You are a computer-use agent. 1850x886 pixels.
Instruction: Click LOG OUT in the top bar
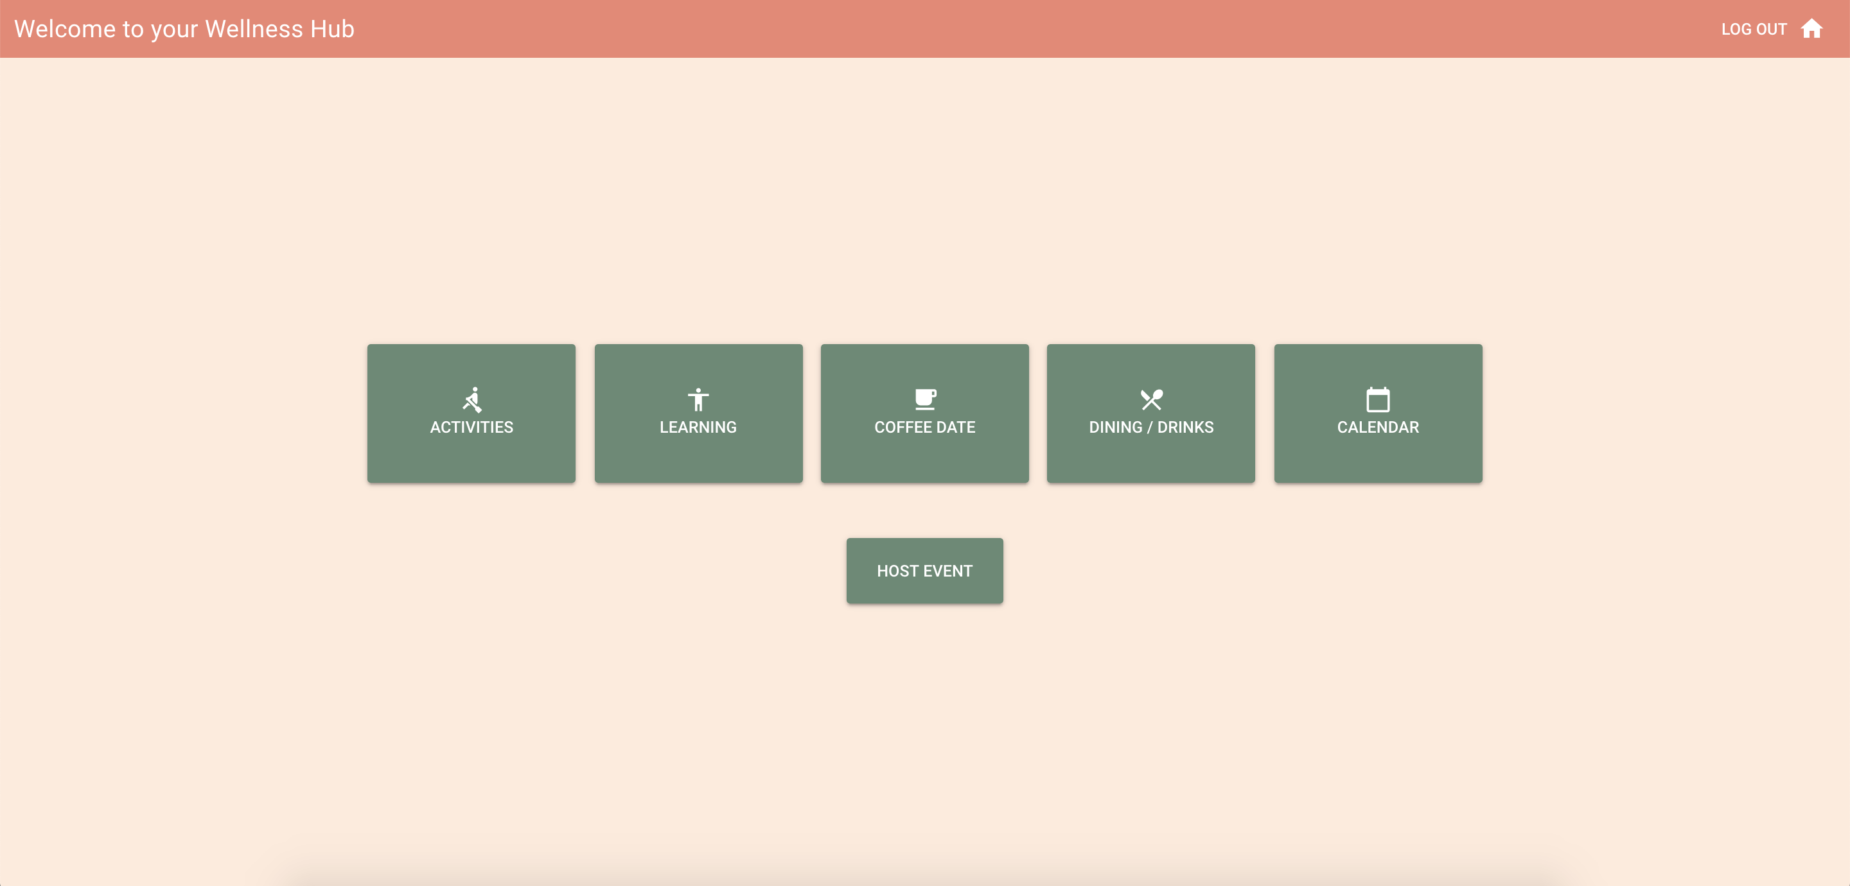(1754, 30)
